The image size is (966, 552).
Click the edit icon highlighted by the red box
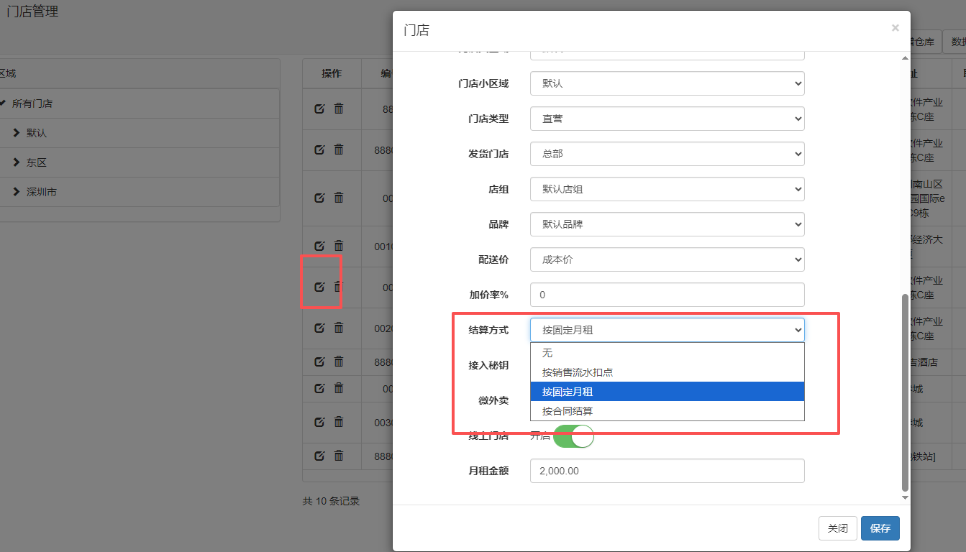coord(319,287)
